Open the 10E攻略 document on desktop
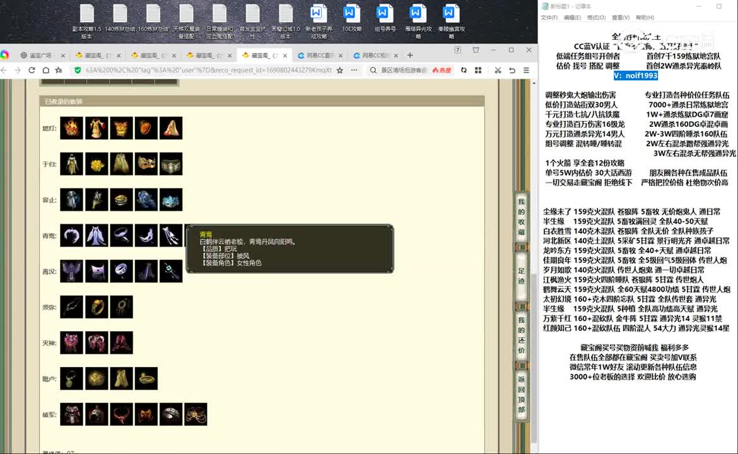 point(351,19)
